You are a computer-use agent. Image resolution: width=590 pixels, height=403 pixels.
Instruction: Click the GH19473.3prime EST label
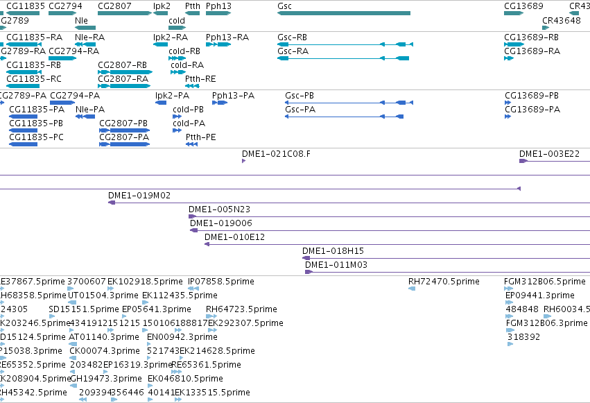pos(106,379)
